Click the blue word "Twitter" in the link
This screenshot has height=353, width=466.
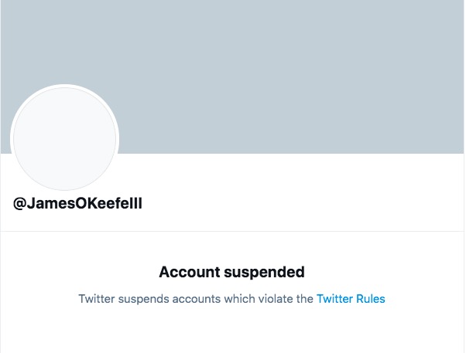pyautogui.click(x=334, y=298)
